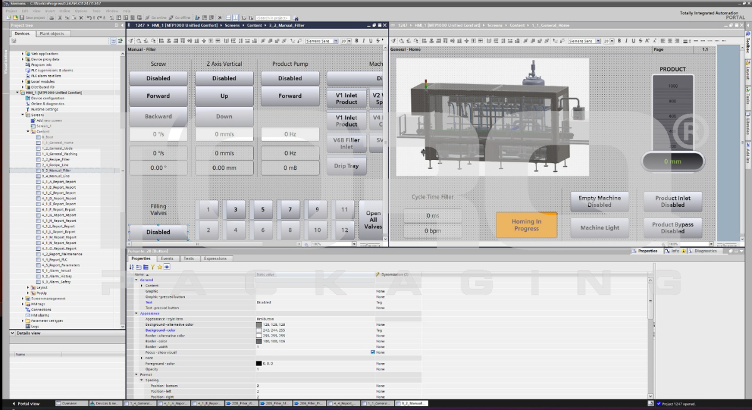
Task: Expand the Web applications tree node
Action: 23,54
